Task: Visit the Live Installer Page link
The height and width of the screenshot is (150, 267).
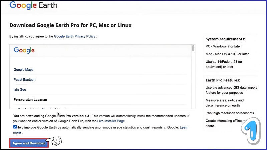Action: [111, 121]
